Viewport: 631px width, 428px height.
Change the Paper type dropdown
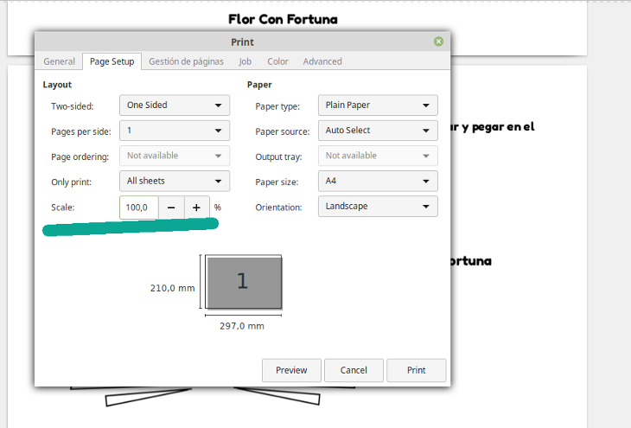click(x=377, y=105)
